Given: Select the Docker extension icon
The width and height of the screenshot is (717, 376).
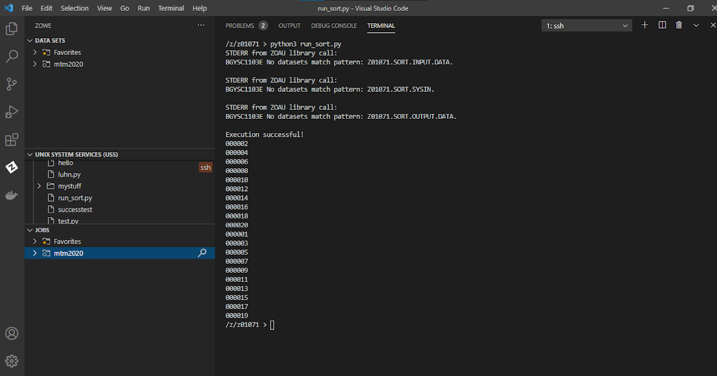Looking at the screenshot, I should tap(12, 195).
